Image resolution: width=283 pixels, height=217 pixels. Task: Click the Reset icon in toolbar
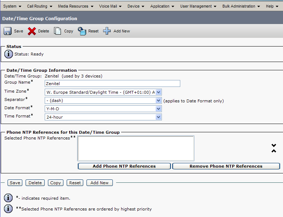82,31
